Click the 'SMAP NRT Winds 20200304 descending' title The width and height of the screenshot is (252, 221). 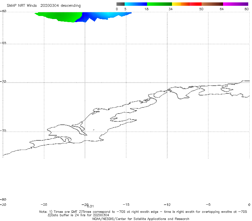44,5
